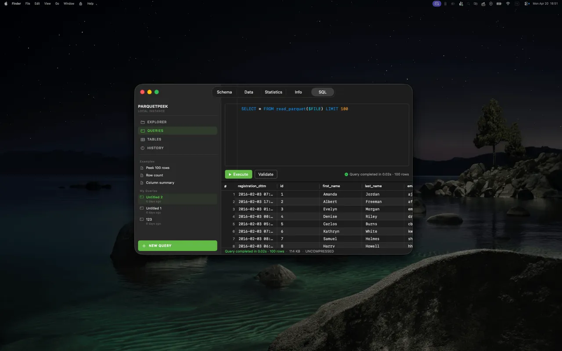The width and height of the screenshot is (562, 351).
Task: Create a query with the New Query button
Action: point(177,246)
